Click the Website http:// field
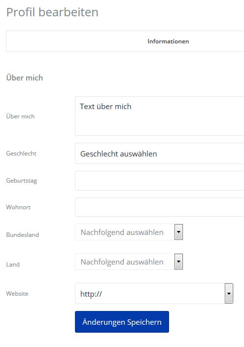The height and width of the screenshot is (347, 244). [x=150, y=294]
